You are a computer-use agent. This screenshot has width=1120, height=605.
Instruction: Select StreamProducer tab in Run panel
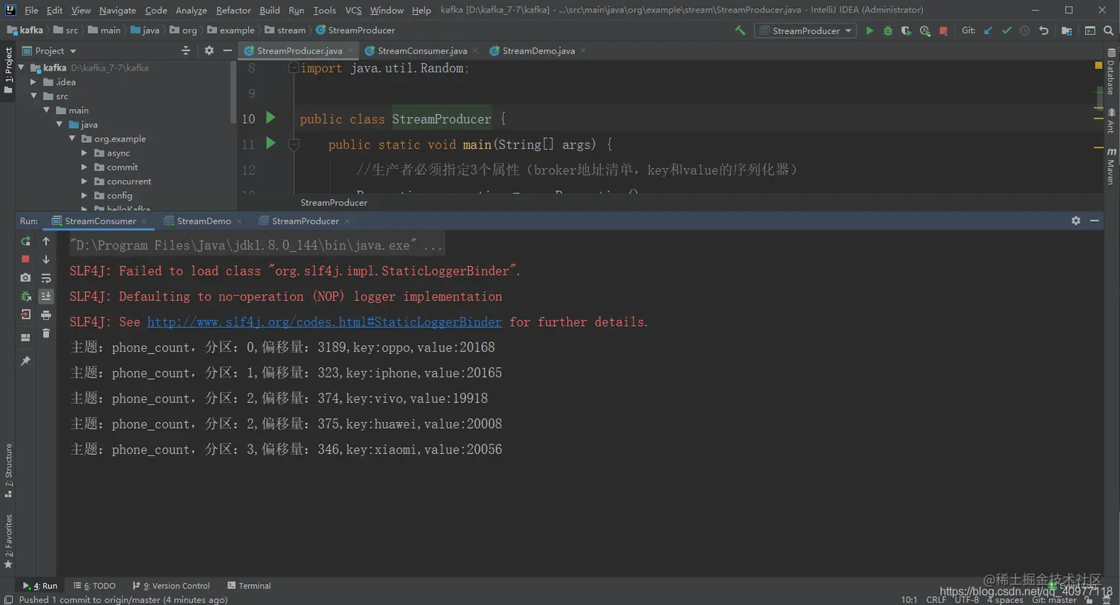[x=304, y=221]
